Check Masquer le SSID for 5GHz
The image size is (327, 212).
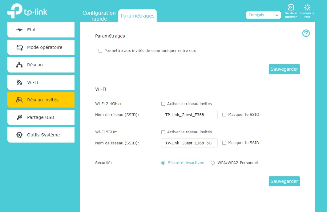(x=224, y=143)
